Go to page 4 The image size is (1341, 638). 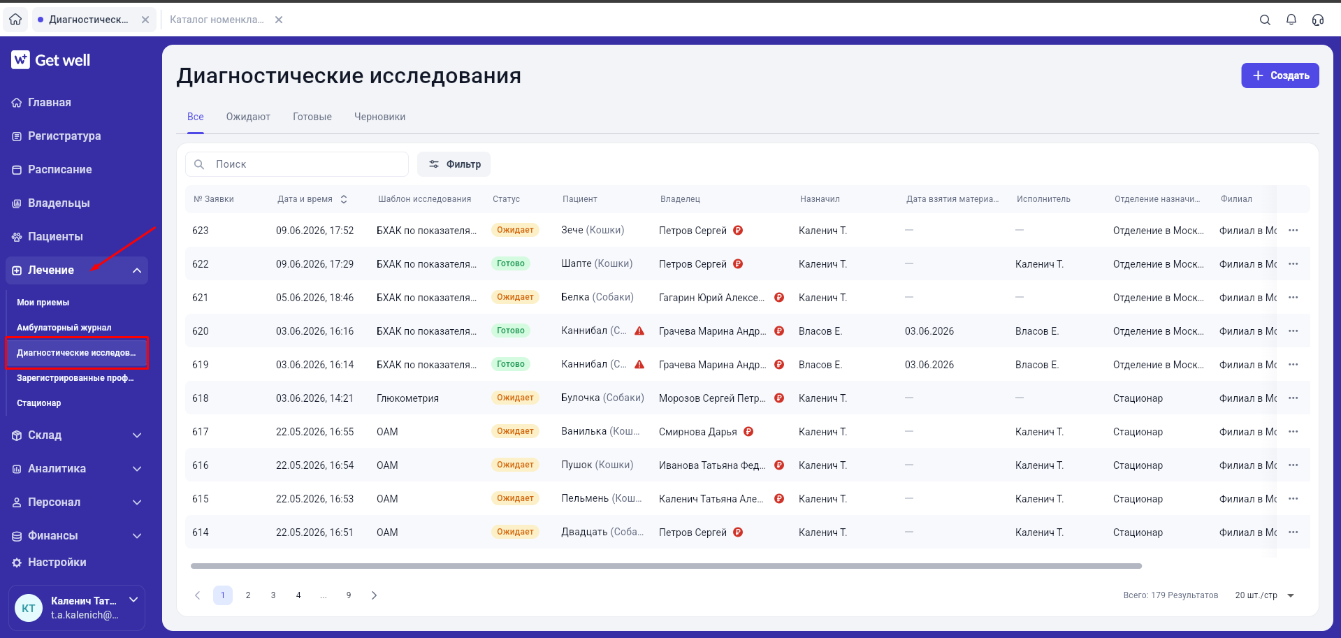point(298,595)
